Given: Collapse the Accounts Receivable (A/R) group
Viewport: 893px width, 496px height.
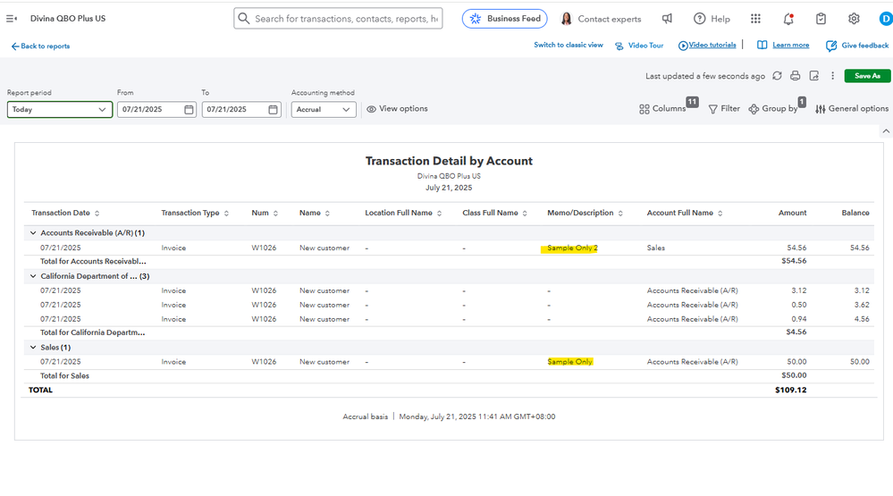Looking at the screenshot, I should pos(33,233).
